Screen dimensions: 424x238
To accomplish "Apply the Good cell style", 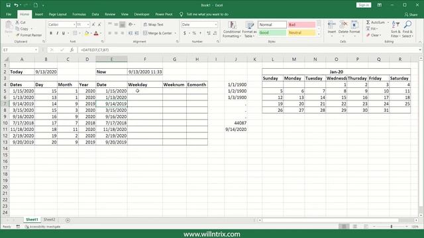I will (272, 32).
